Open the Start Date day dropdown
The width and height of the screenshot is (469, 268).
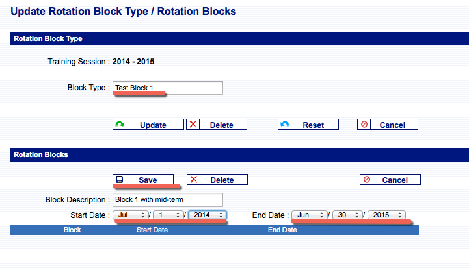(167, 215)
